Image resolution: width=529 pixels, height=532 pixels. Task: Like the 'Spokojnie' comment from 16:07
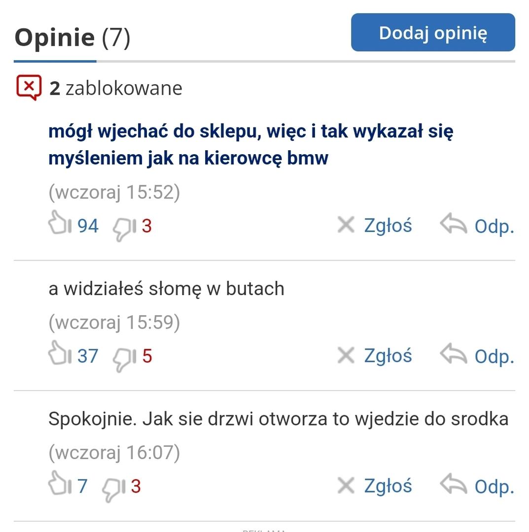[60, 483]
